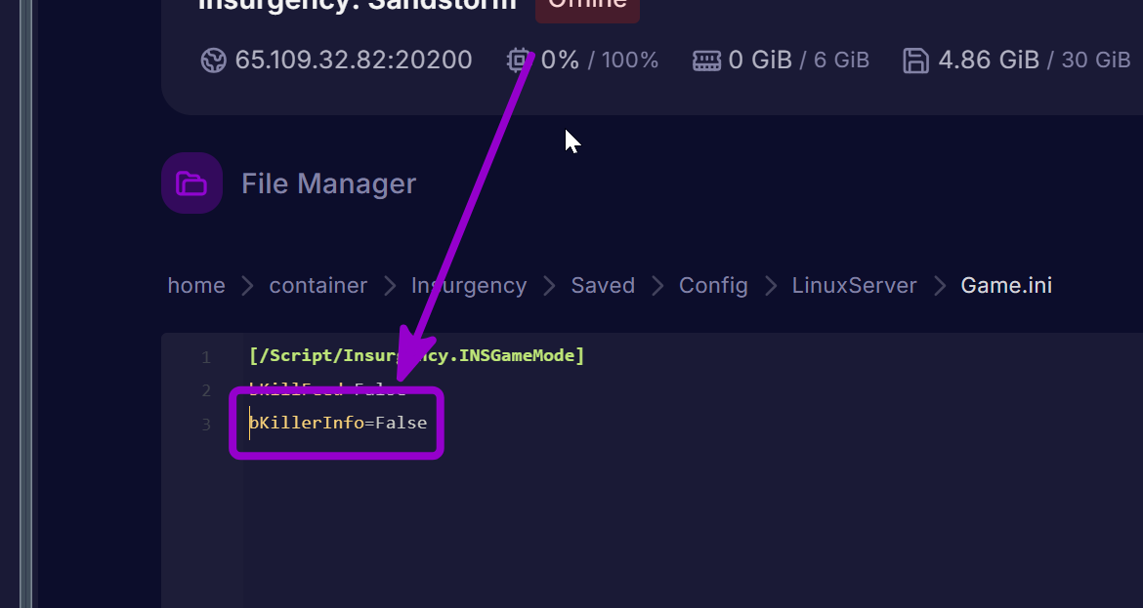Go to Insurgency folder in breadcrumb

point(469,285)
